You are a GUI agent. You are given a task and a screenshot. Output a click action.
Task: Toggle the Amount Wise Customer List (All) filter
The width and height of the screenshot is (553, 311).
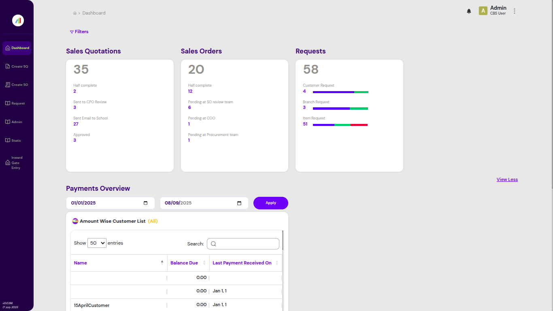pos(153,221)
